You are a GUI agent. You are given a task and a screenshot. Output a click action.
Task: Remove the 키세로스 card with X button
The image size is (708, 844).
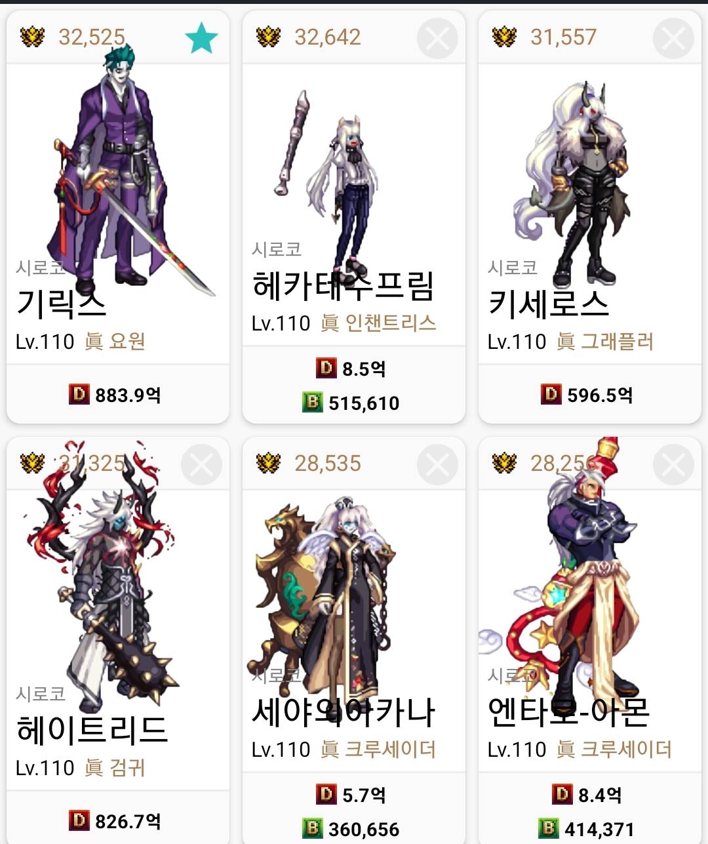pyautogui.click(x=673, y=38)
